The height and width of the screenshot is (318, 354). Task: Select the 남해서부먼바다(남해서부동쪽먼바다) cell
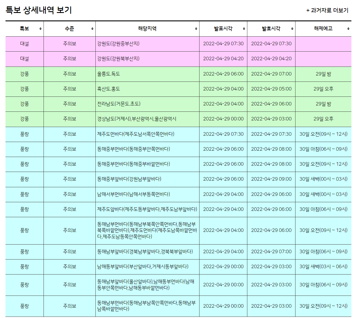tap(147, 194)
